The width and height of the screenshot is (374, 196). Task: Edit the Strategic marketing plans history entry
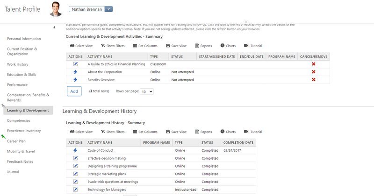coord(75,174)
